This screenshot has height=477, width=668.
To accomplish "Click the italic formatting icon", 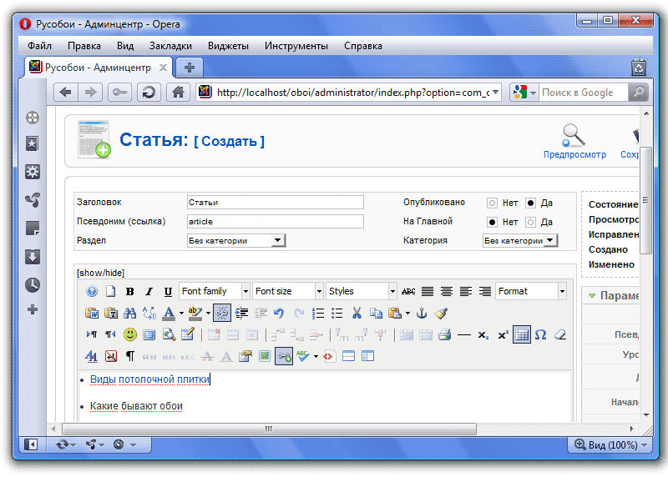I will [x=149, y=292].
